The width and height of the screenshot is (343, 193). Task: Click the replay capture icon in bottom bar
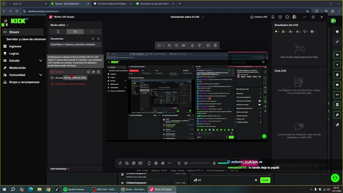click(x=163, y=163)
